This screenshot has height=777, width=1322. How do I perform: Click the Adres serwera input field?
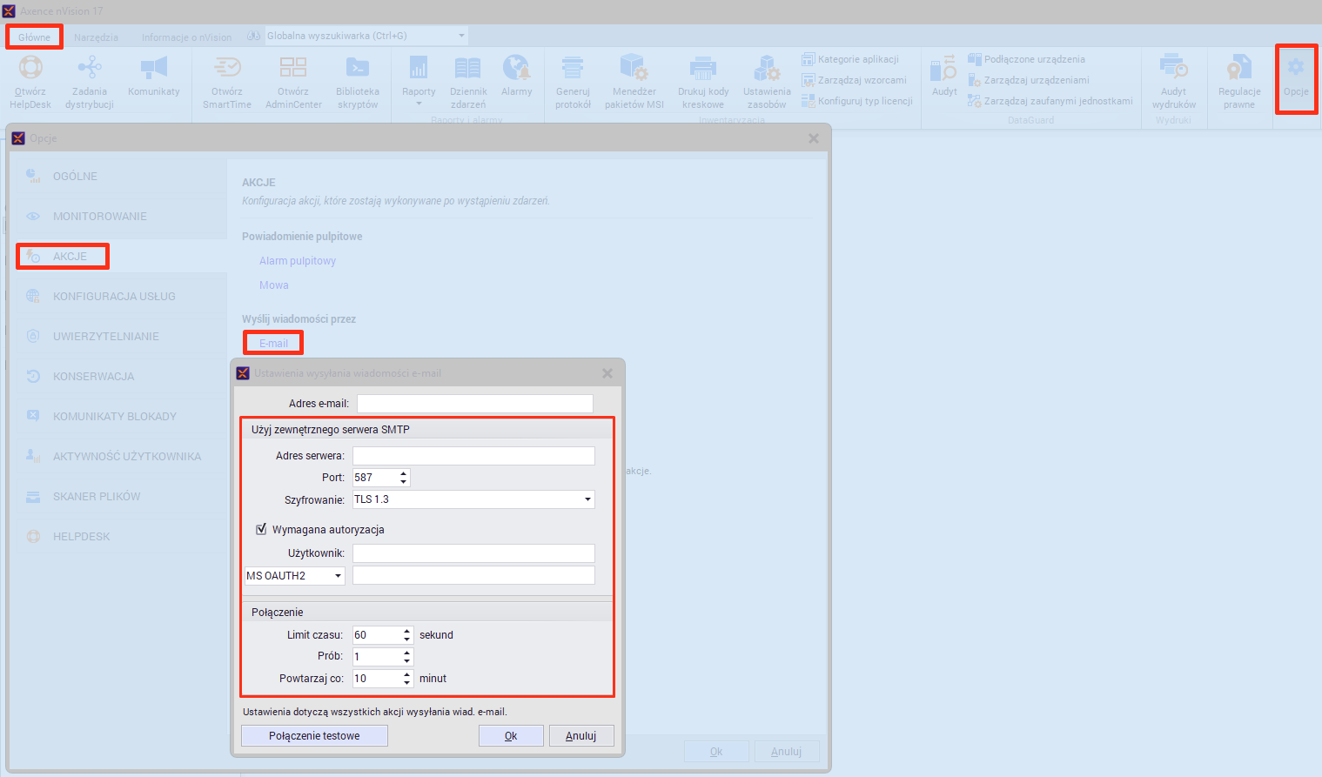pyautogui.click(x=473, y=456)
